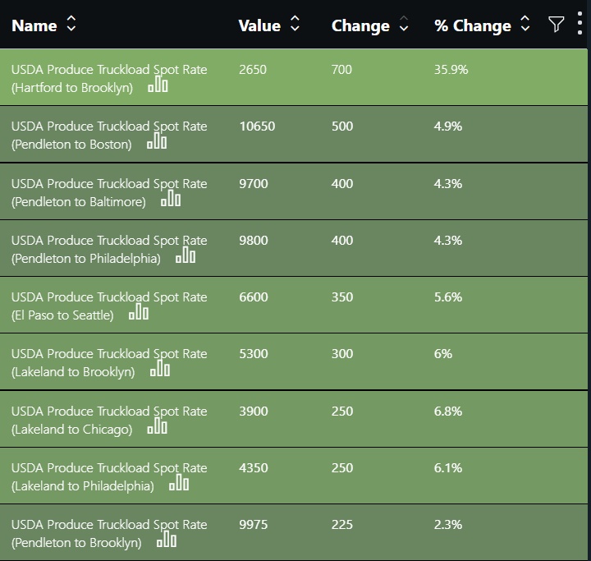Image resolution: width=591 pixels, height=561 pixels.
Task: Click the value 6600
Action: 254,297
